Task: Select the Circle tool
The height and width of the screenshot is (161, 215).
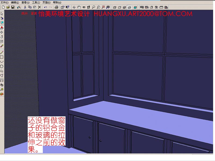Action: click(2, 66)
